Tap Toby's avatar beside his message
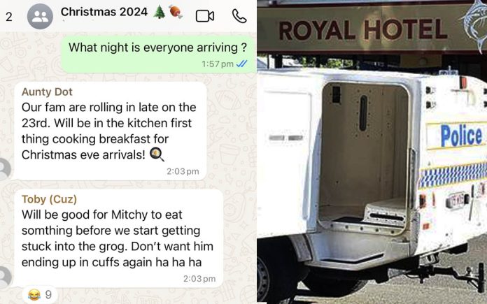Screen dimensions: 487x304 point(4,277)
